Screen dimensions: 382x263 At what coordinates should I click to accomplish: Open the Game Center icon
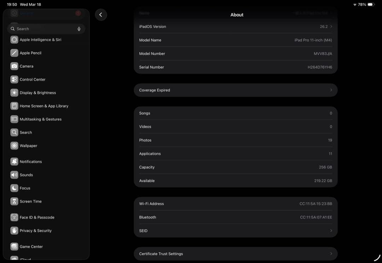15,246
